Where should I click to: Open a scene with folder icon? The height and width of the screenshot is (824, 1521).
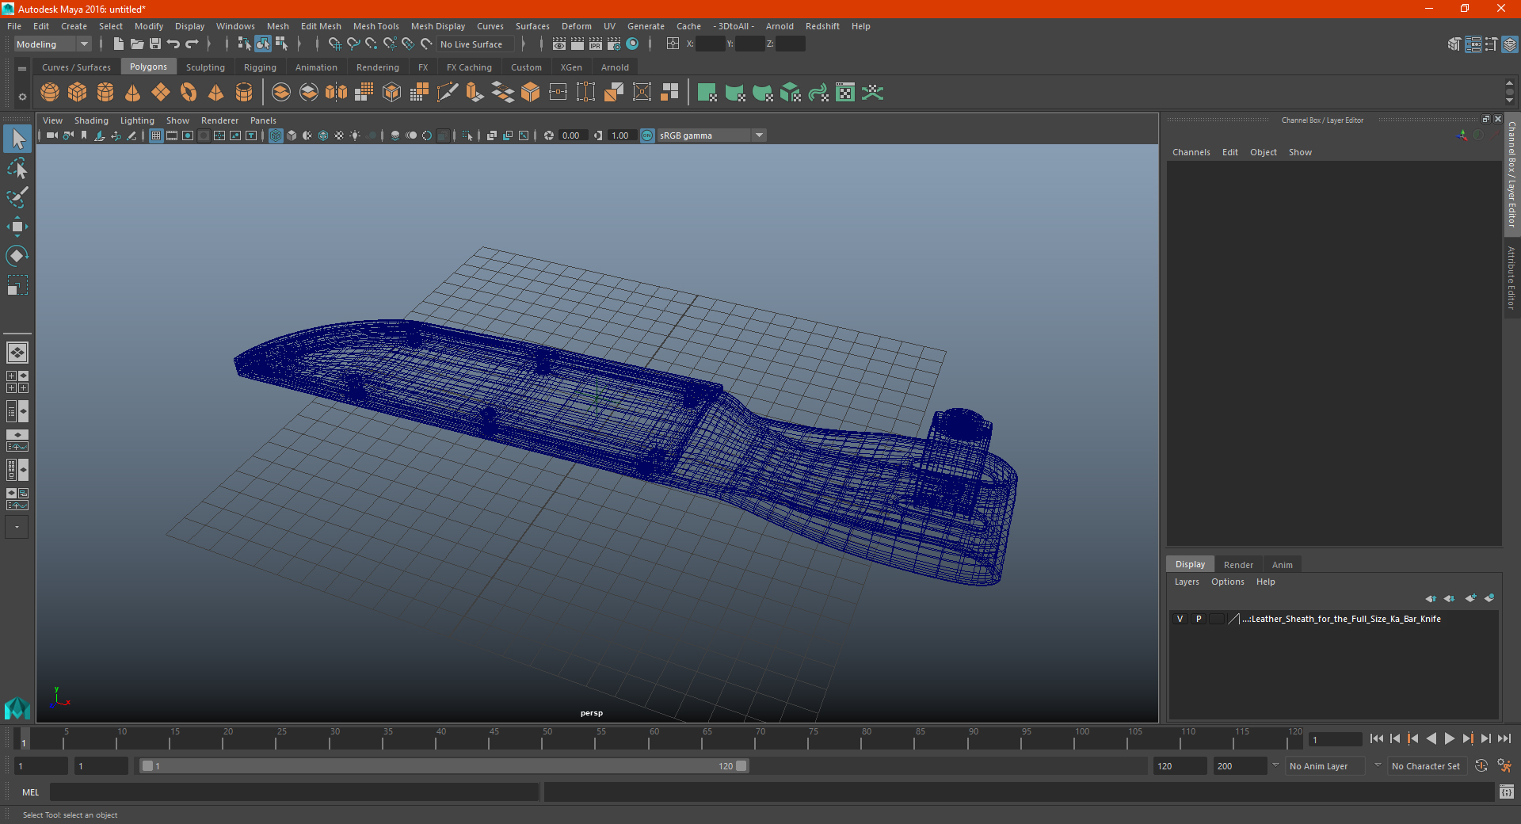coord(136,44)
